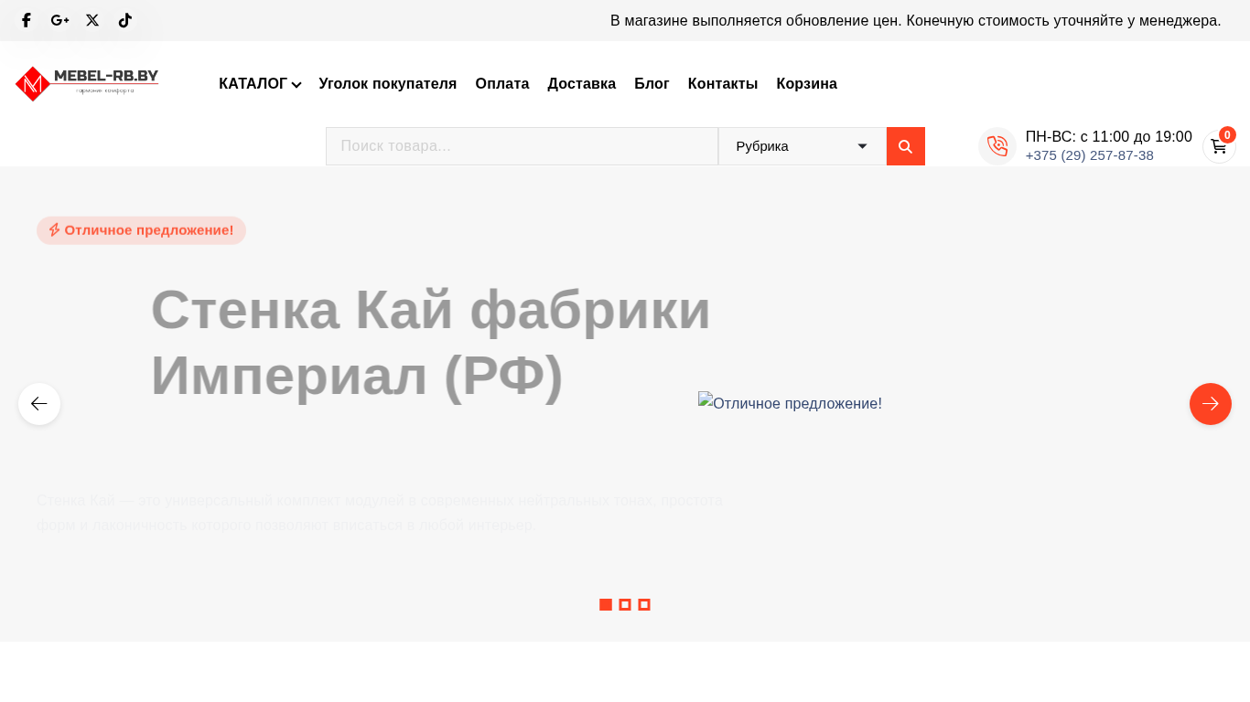
Task: Go to next slide with right arrow
Action: pos(1211,404)
